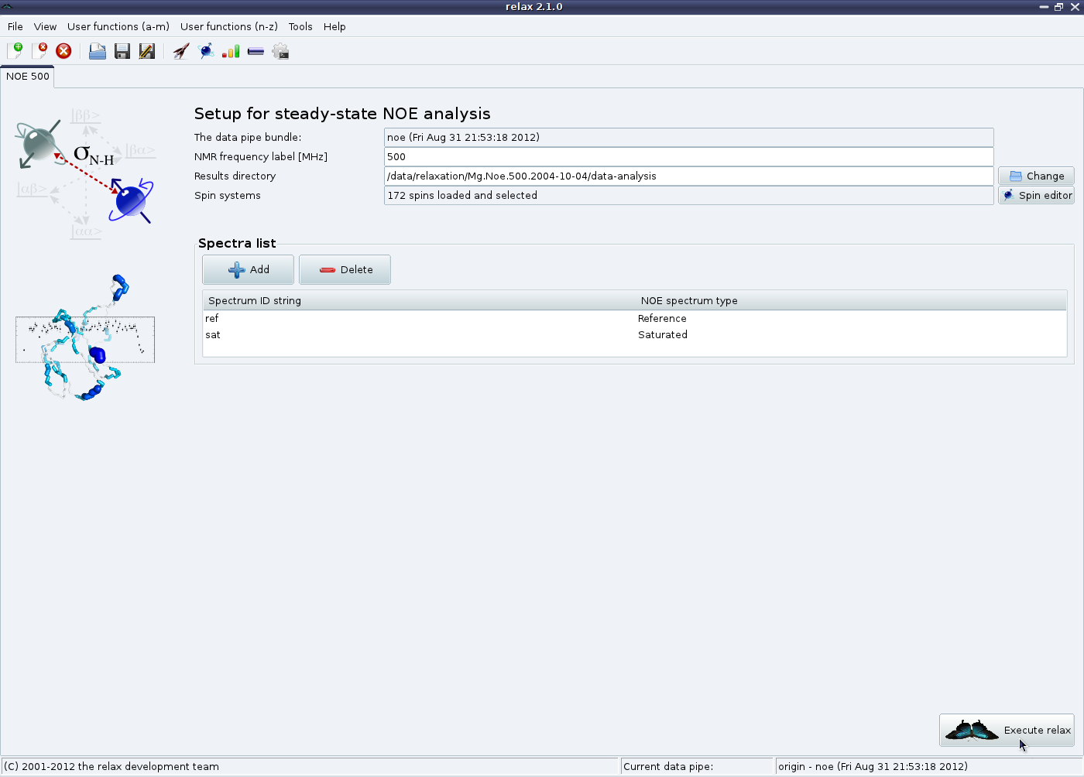
Task: Open the User functions (a-m) menu
Action: (x=118, y=26)
